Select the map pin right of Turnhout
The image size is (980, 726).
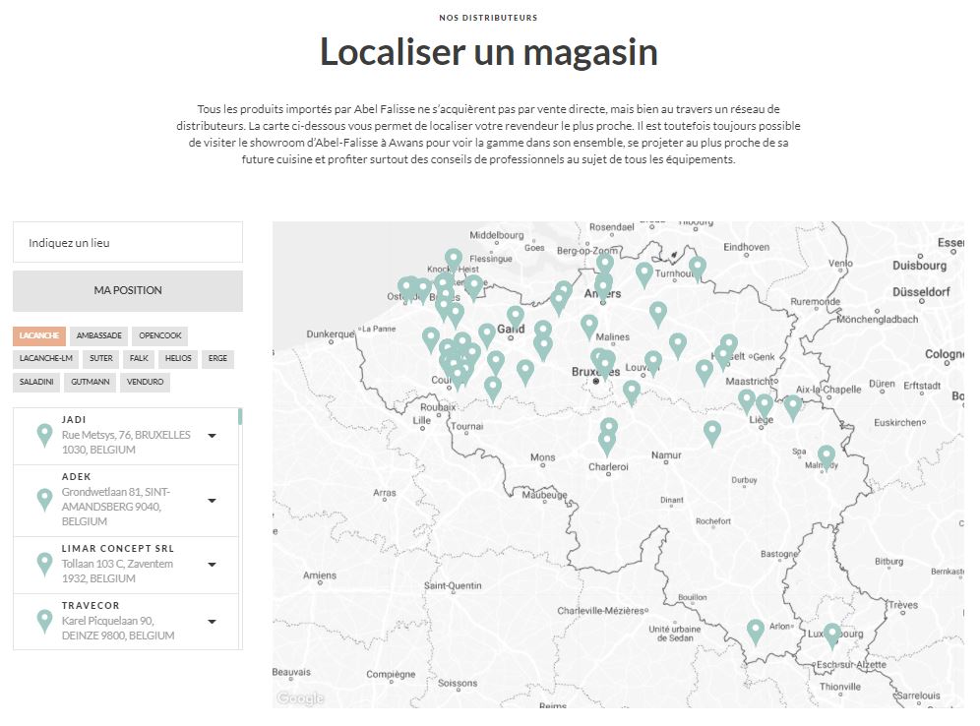(698, 269)
